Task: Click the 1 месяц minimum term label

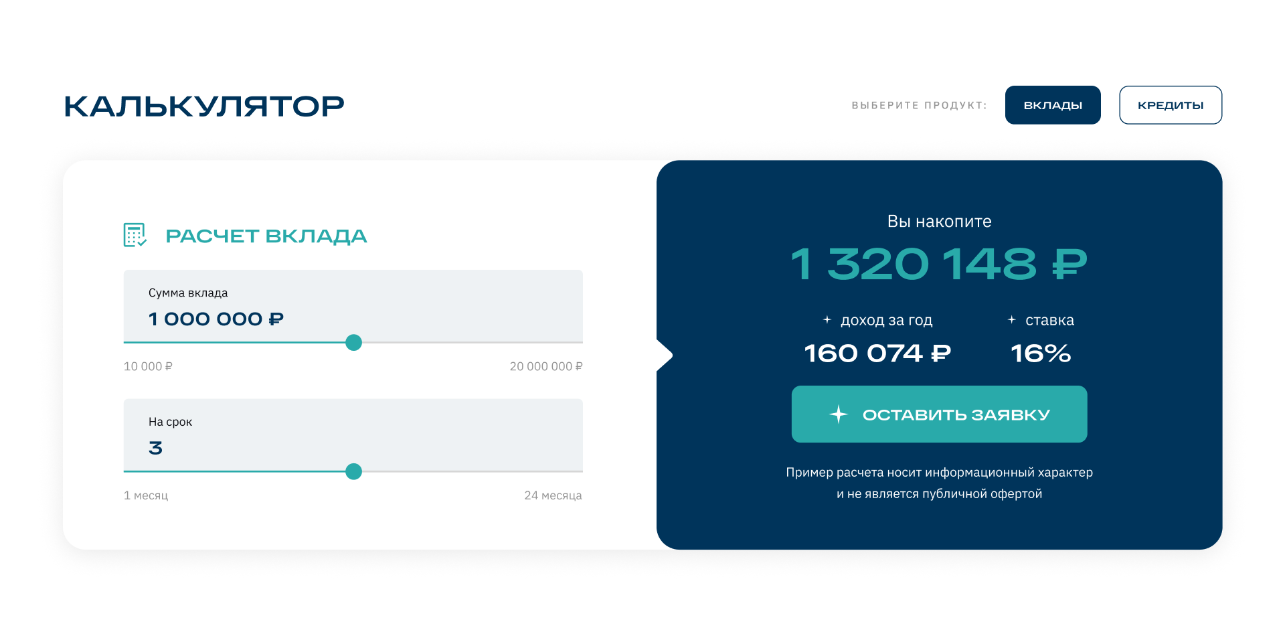Action: pos(146,495)
